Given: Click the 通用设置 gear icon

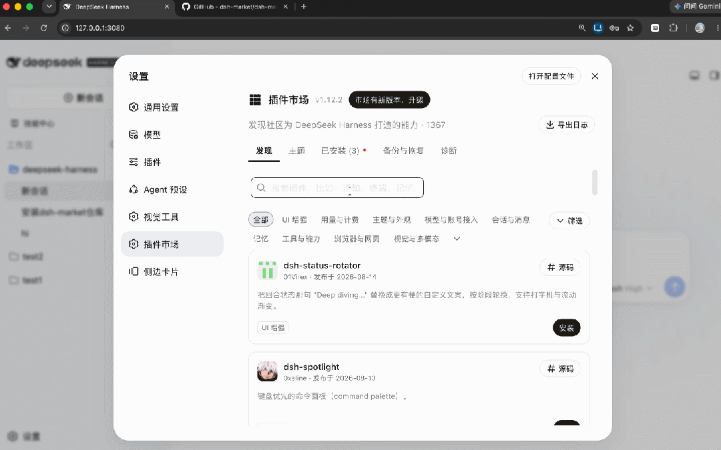Looking at the screenshot, I should [134, 107].
